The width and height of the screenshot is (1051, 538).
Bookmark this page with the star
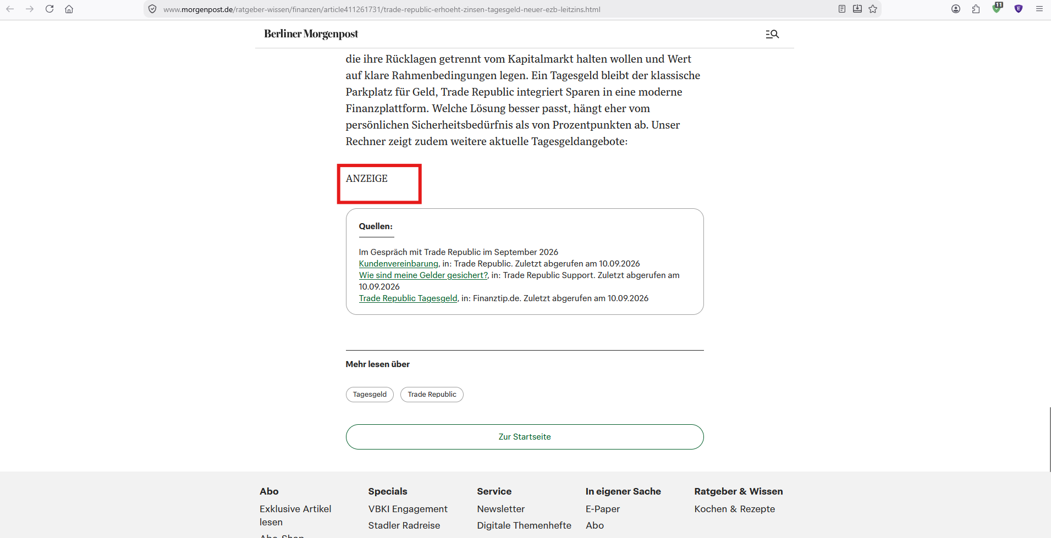(873, 9)
